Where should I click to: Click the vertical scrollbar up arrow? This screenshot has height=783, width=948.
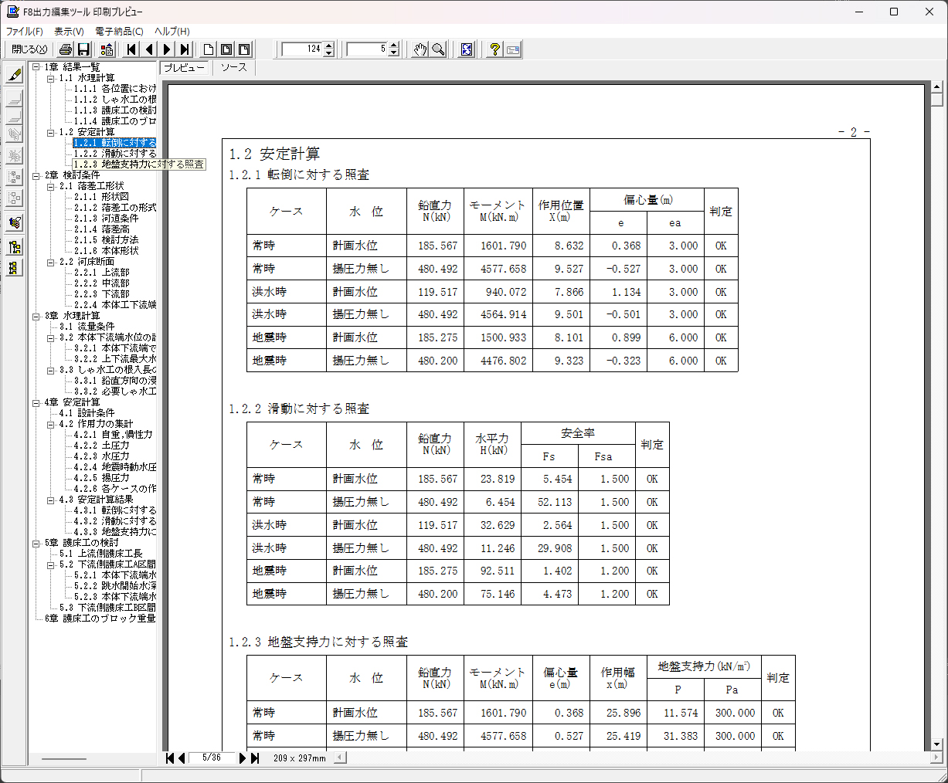click(x=937, y=87)
